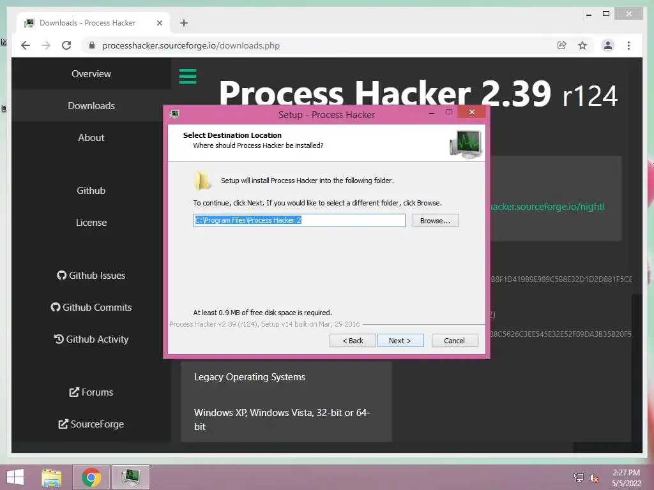Click the share page icon in address bar

562,45
